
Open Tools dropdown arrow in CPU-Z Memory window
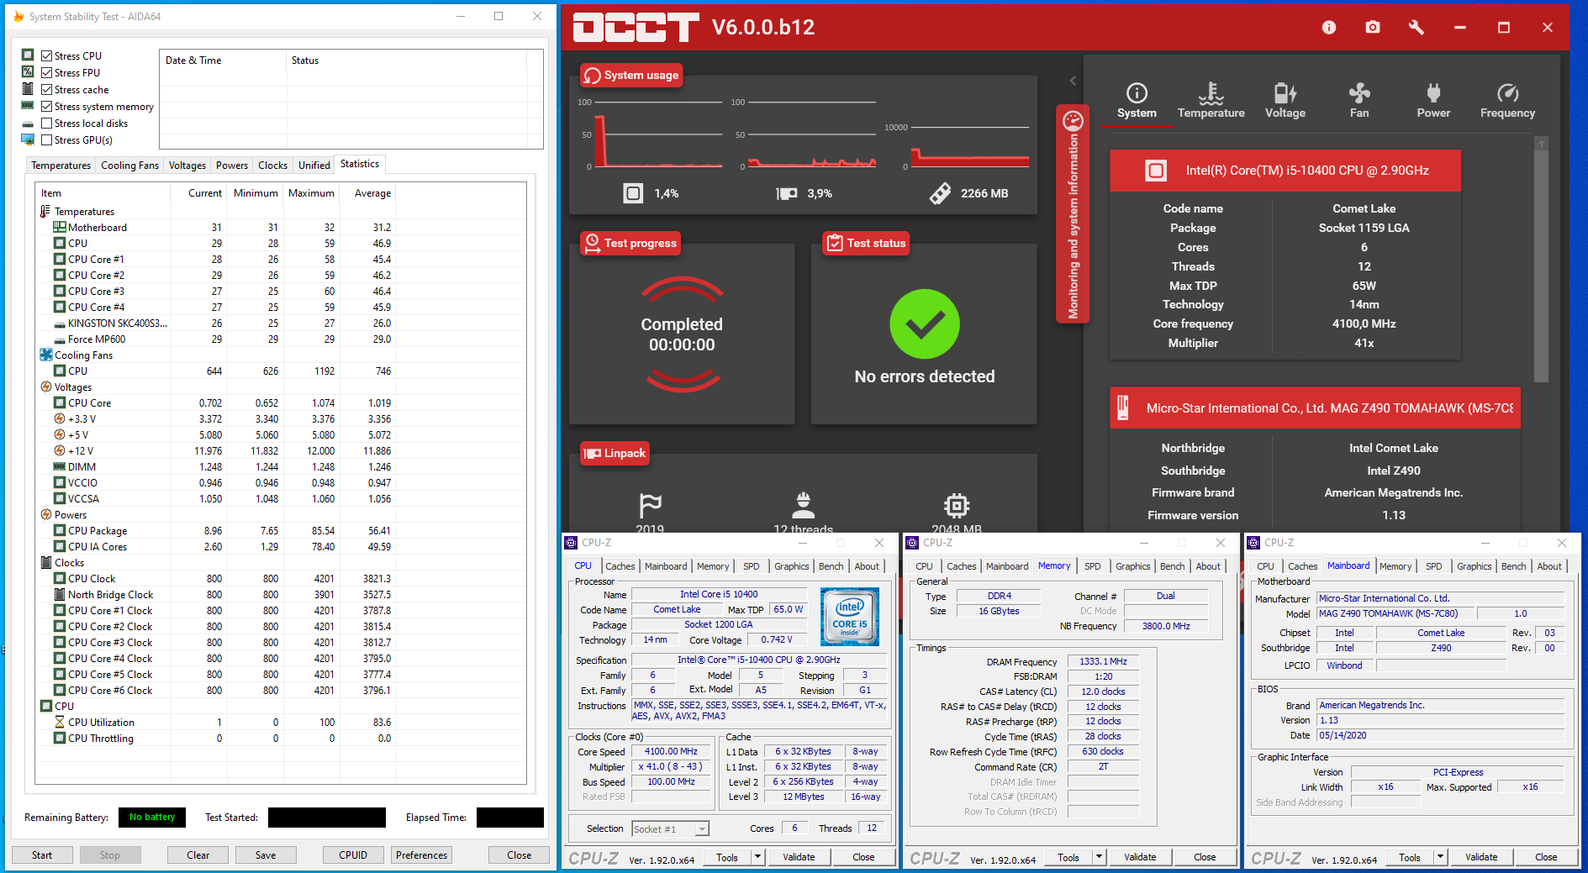tap(1099, 857)
